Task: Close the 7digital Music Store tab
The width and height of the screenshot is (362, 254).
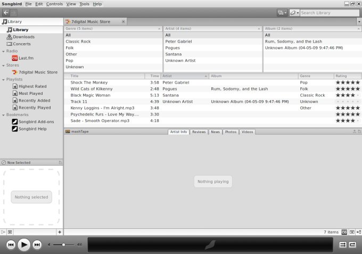Action: (124, 22)
